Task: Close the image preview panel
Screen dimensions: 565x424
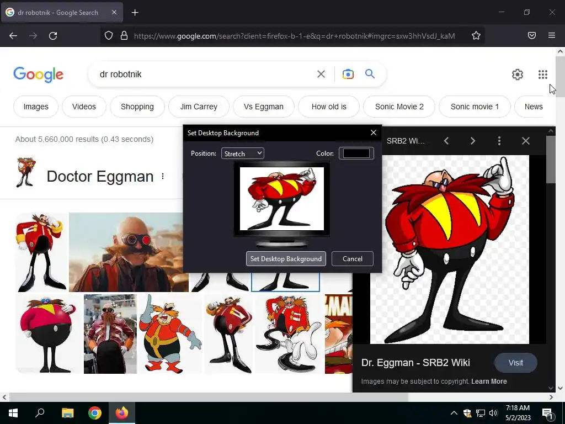Action: 526,141
